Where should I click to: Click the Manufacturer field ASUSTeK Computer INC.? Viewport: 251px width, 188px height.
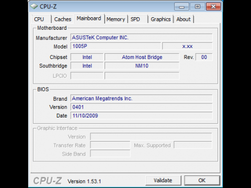pyautogui.click(x=141, y=38)
